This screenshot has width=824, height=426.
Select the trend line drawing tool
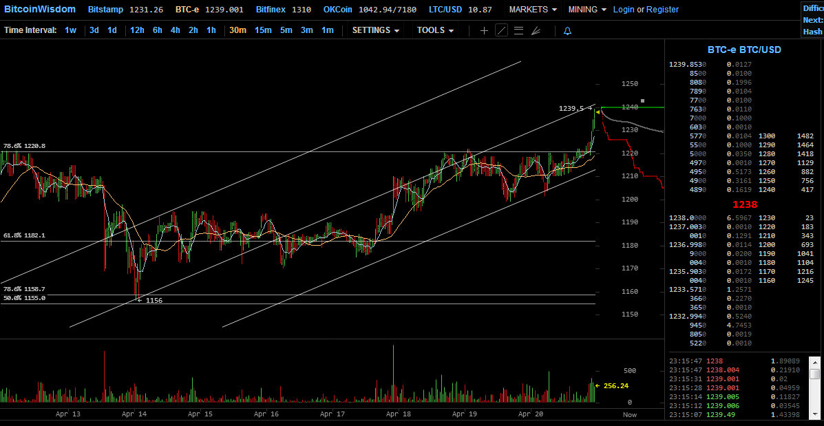(x=501, y=30)
